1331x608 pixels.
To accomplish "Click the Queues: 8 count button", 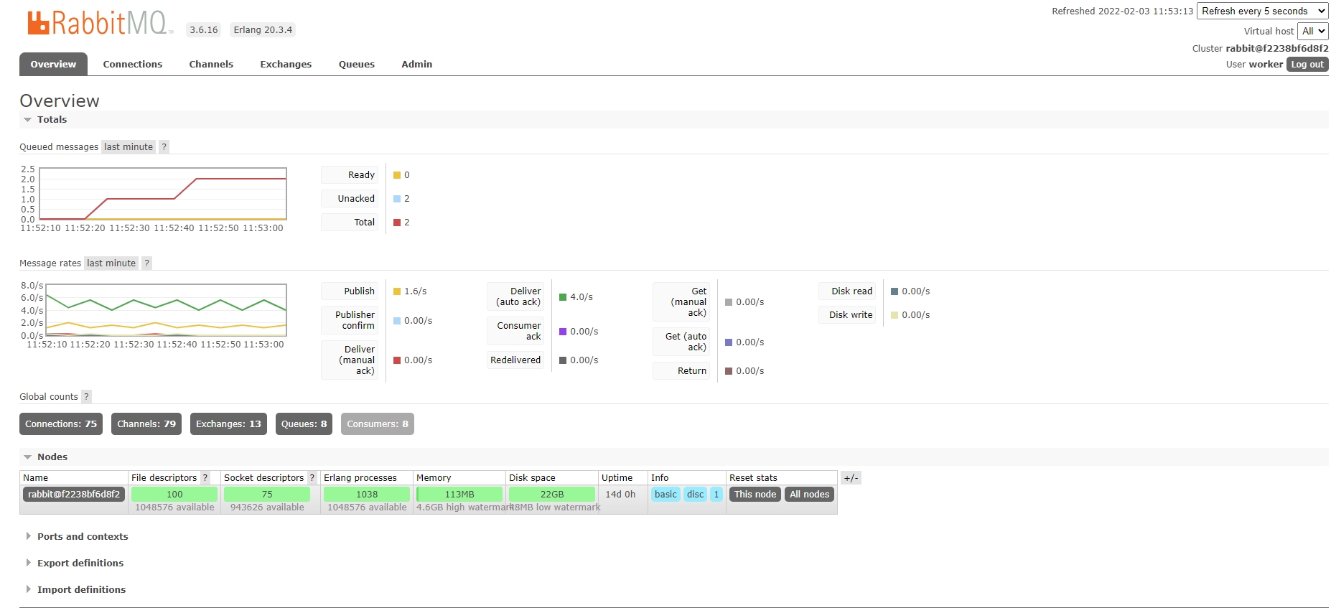I will click(304, 424).
